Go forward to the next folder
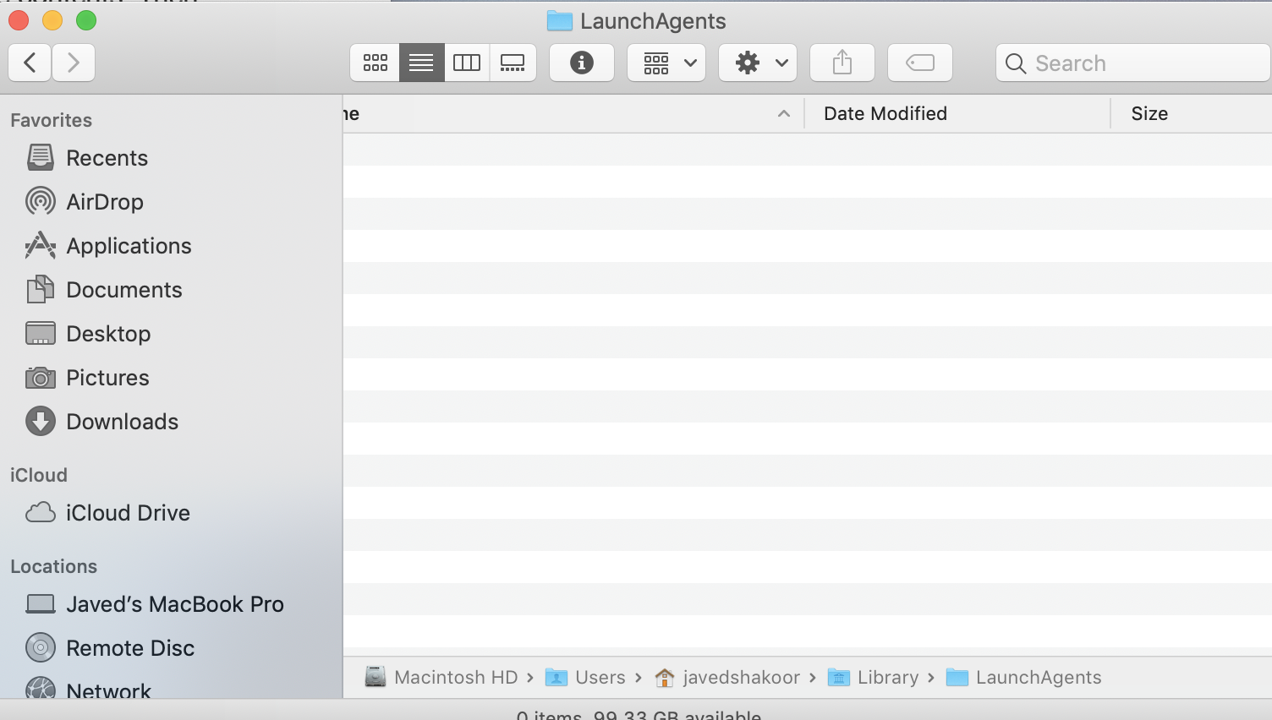Image resolution: width=1272 pixels, height=720 pixels. tap(74, 63)
